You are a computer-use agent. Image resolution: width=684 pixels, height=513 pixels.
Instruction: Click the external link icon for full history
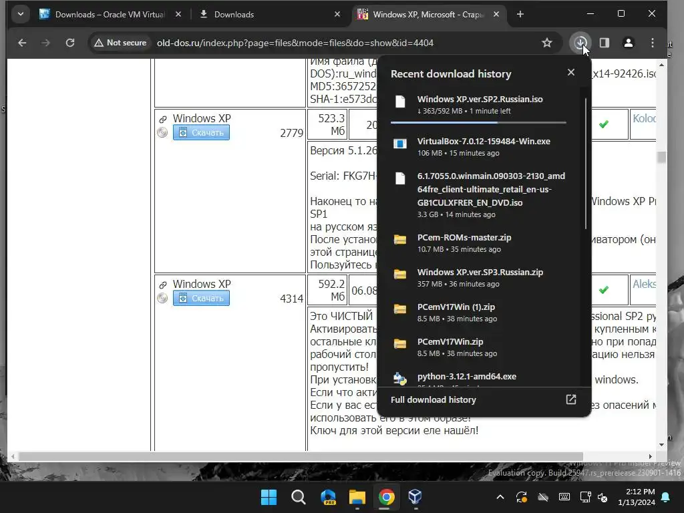(x=571, y=399)
